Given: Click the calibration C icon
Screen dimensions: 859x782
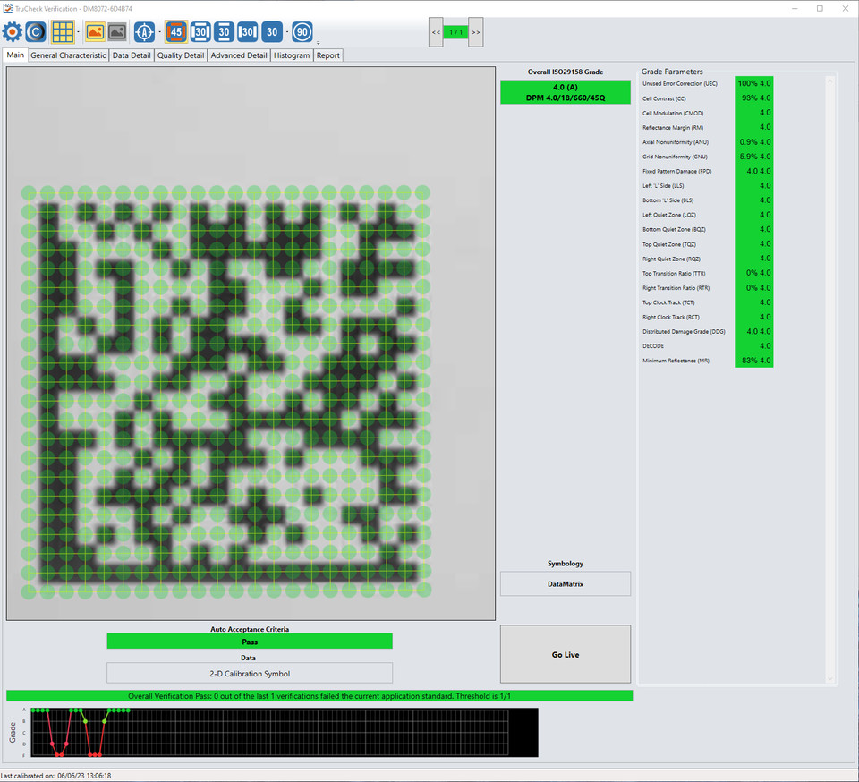Looking at the screenshot, I should 36,31.
